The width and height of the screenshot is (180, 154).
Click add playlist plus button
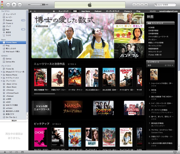(5, 152)
